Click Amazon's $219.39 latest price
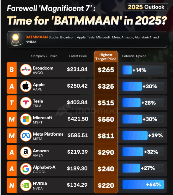This screenshot has height=195, width=173. point(77,152)
